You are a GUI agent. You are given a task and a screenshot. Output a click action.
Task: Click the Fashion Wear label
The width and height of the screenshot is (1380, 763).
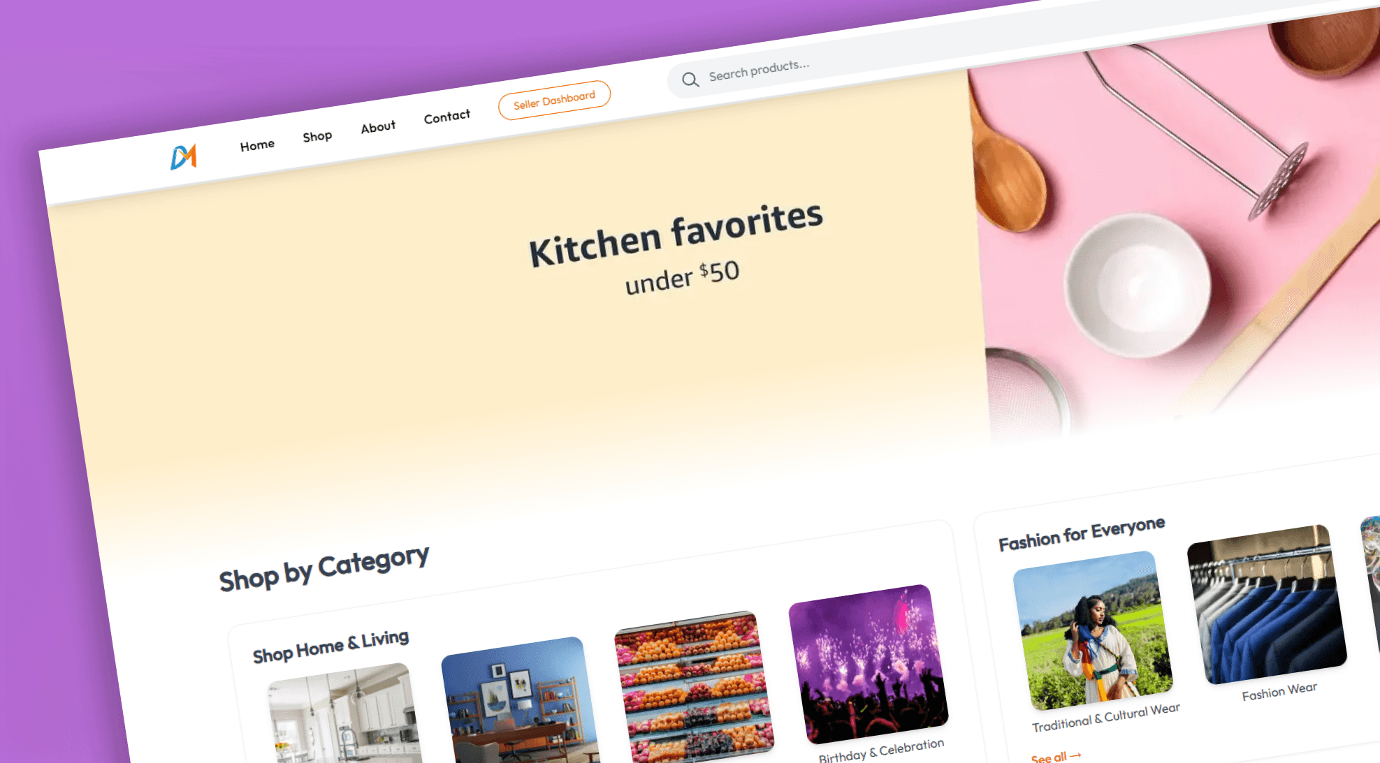[x=1279, y=691]
